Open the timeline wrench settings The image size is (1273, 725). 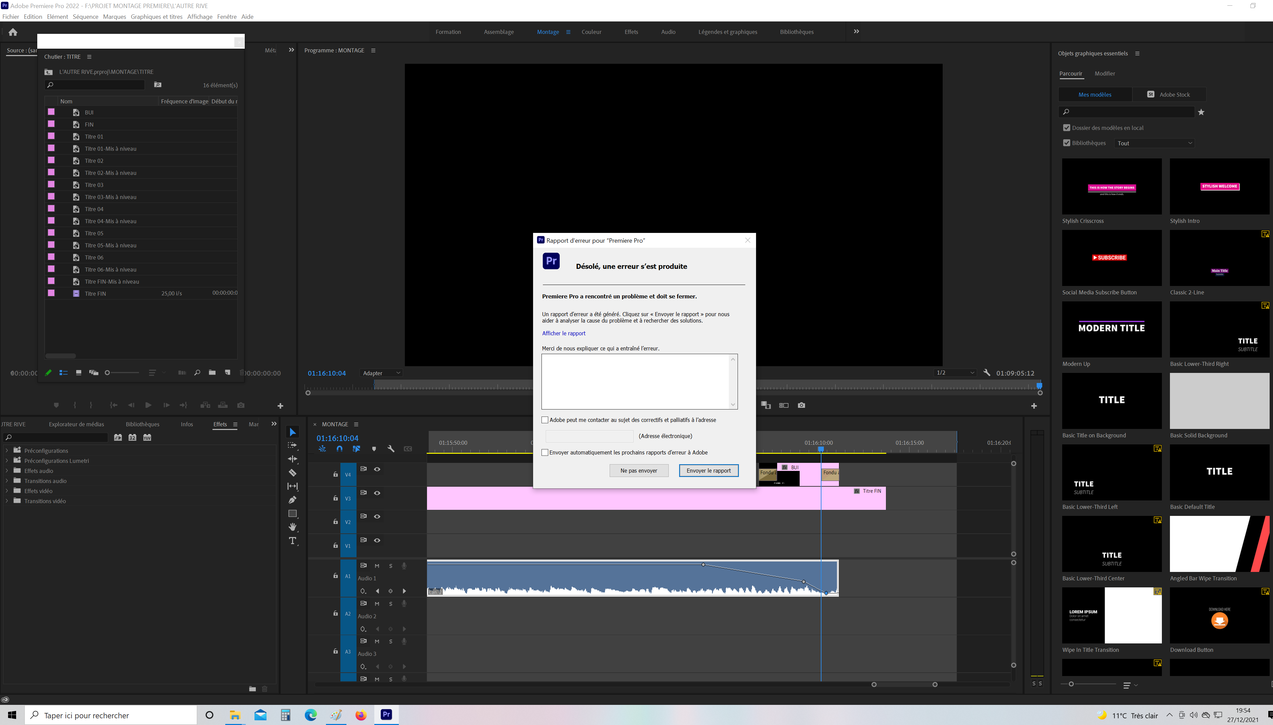pos(391,449)
